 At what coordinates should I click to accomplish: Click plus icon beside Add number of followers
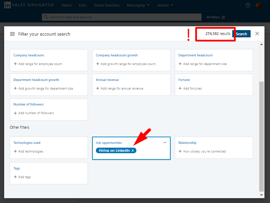click(x=15, y=113)
